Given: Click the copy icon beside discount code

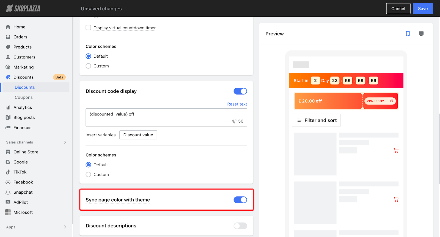Looking at the screenshot, I should tap(392, 101).
